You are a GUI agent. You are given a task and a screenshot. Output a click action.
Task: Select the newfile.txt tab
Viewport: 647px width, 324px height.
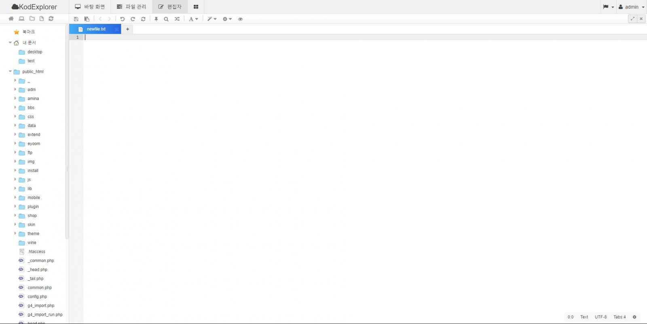click(95, 29)
